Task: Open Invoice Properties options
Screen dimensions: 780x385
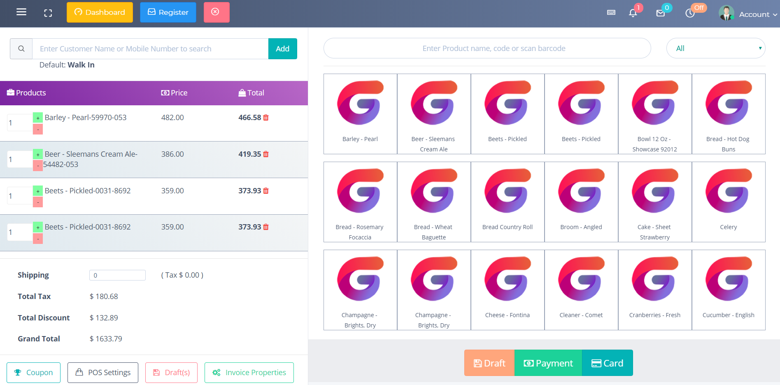Action: coord(249,373)
